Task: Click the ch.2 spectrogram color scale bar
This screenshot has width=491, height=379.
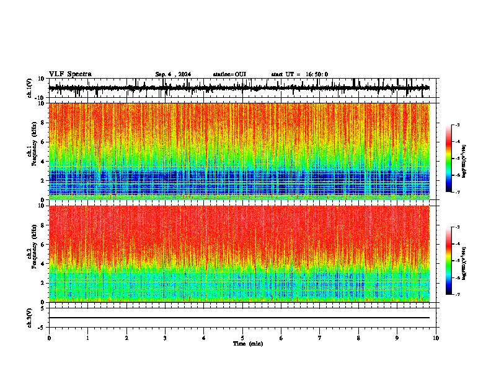Action: 449,261
